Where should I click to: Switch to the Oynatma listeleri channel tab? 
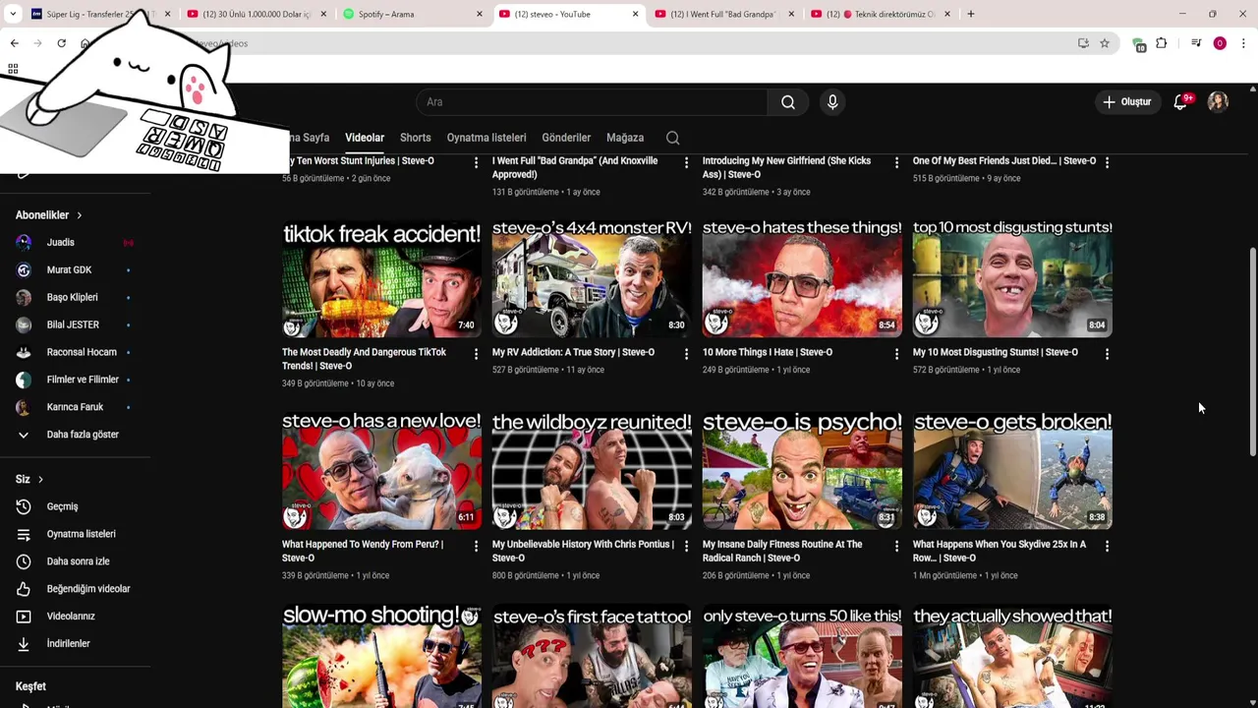[486, 138]
